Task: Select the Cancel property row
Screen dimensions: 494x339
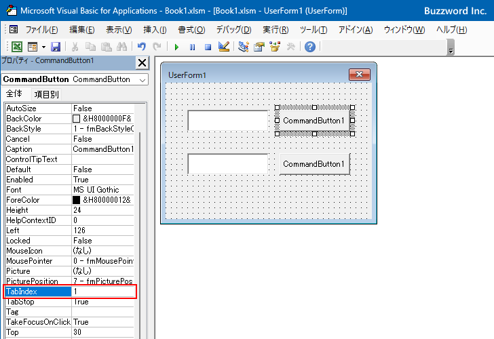Action: coord(69,139)
